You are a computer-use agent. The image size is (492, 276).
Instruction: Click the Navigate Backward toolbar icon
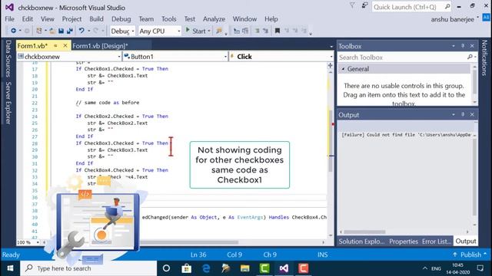pos(13,31)
